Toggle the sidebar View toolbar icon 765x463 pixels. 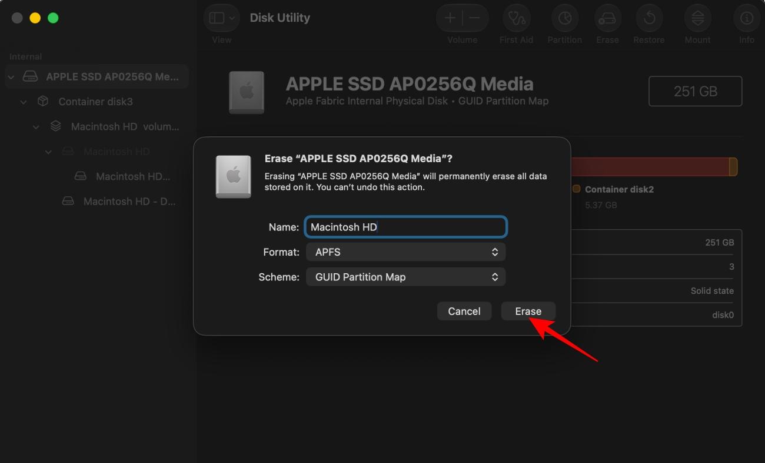pos(217,18)
